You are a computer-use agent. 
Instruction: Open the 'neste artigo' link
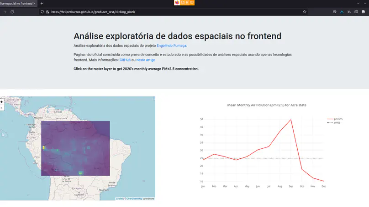tap(146, 60)
